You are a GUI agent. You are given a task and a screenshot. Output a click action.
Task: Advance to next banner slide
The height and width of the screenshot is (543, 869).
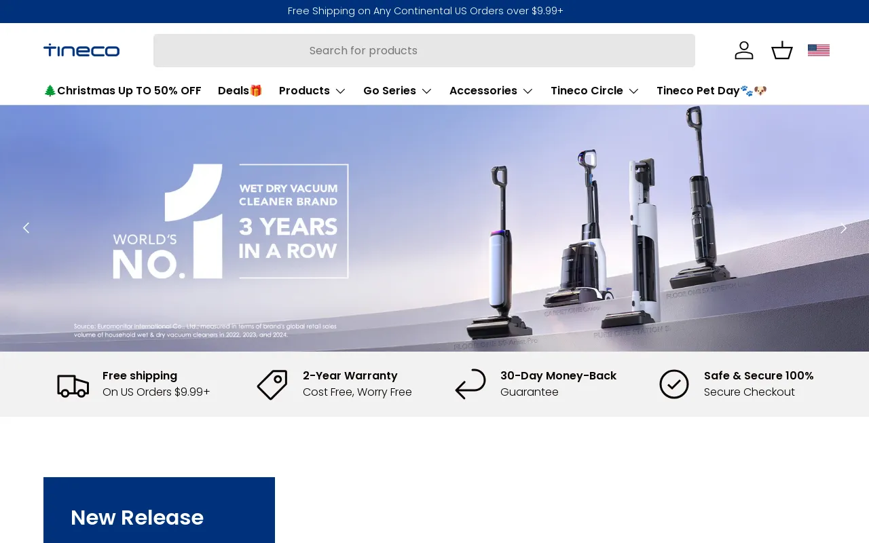point(843,228)
